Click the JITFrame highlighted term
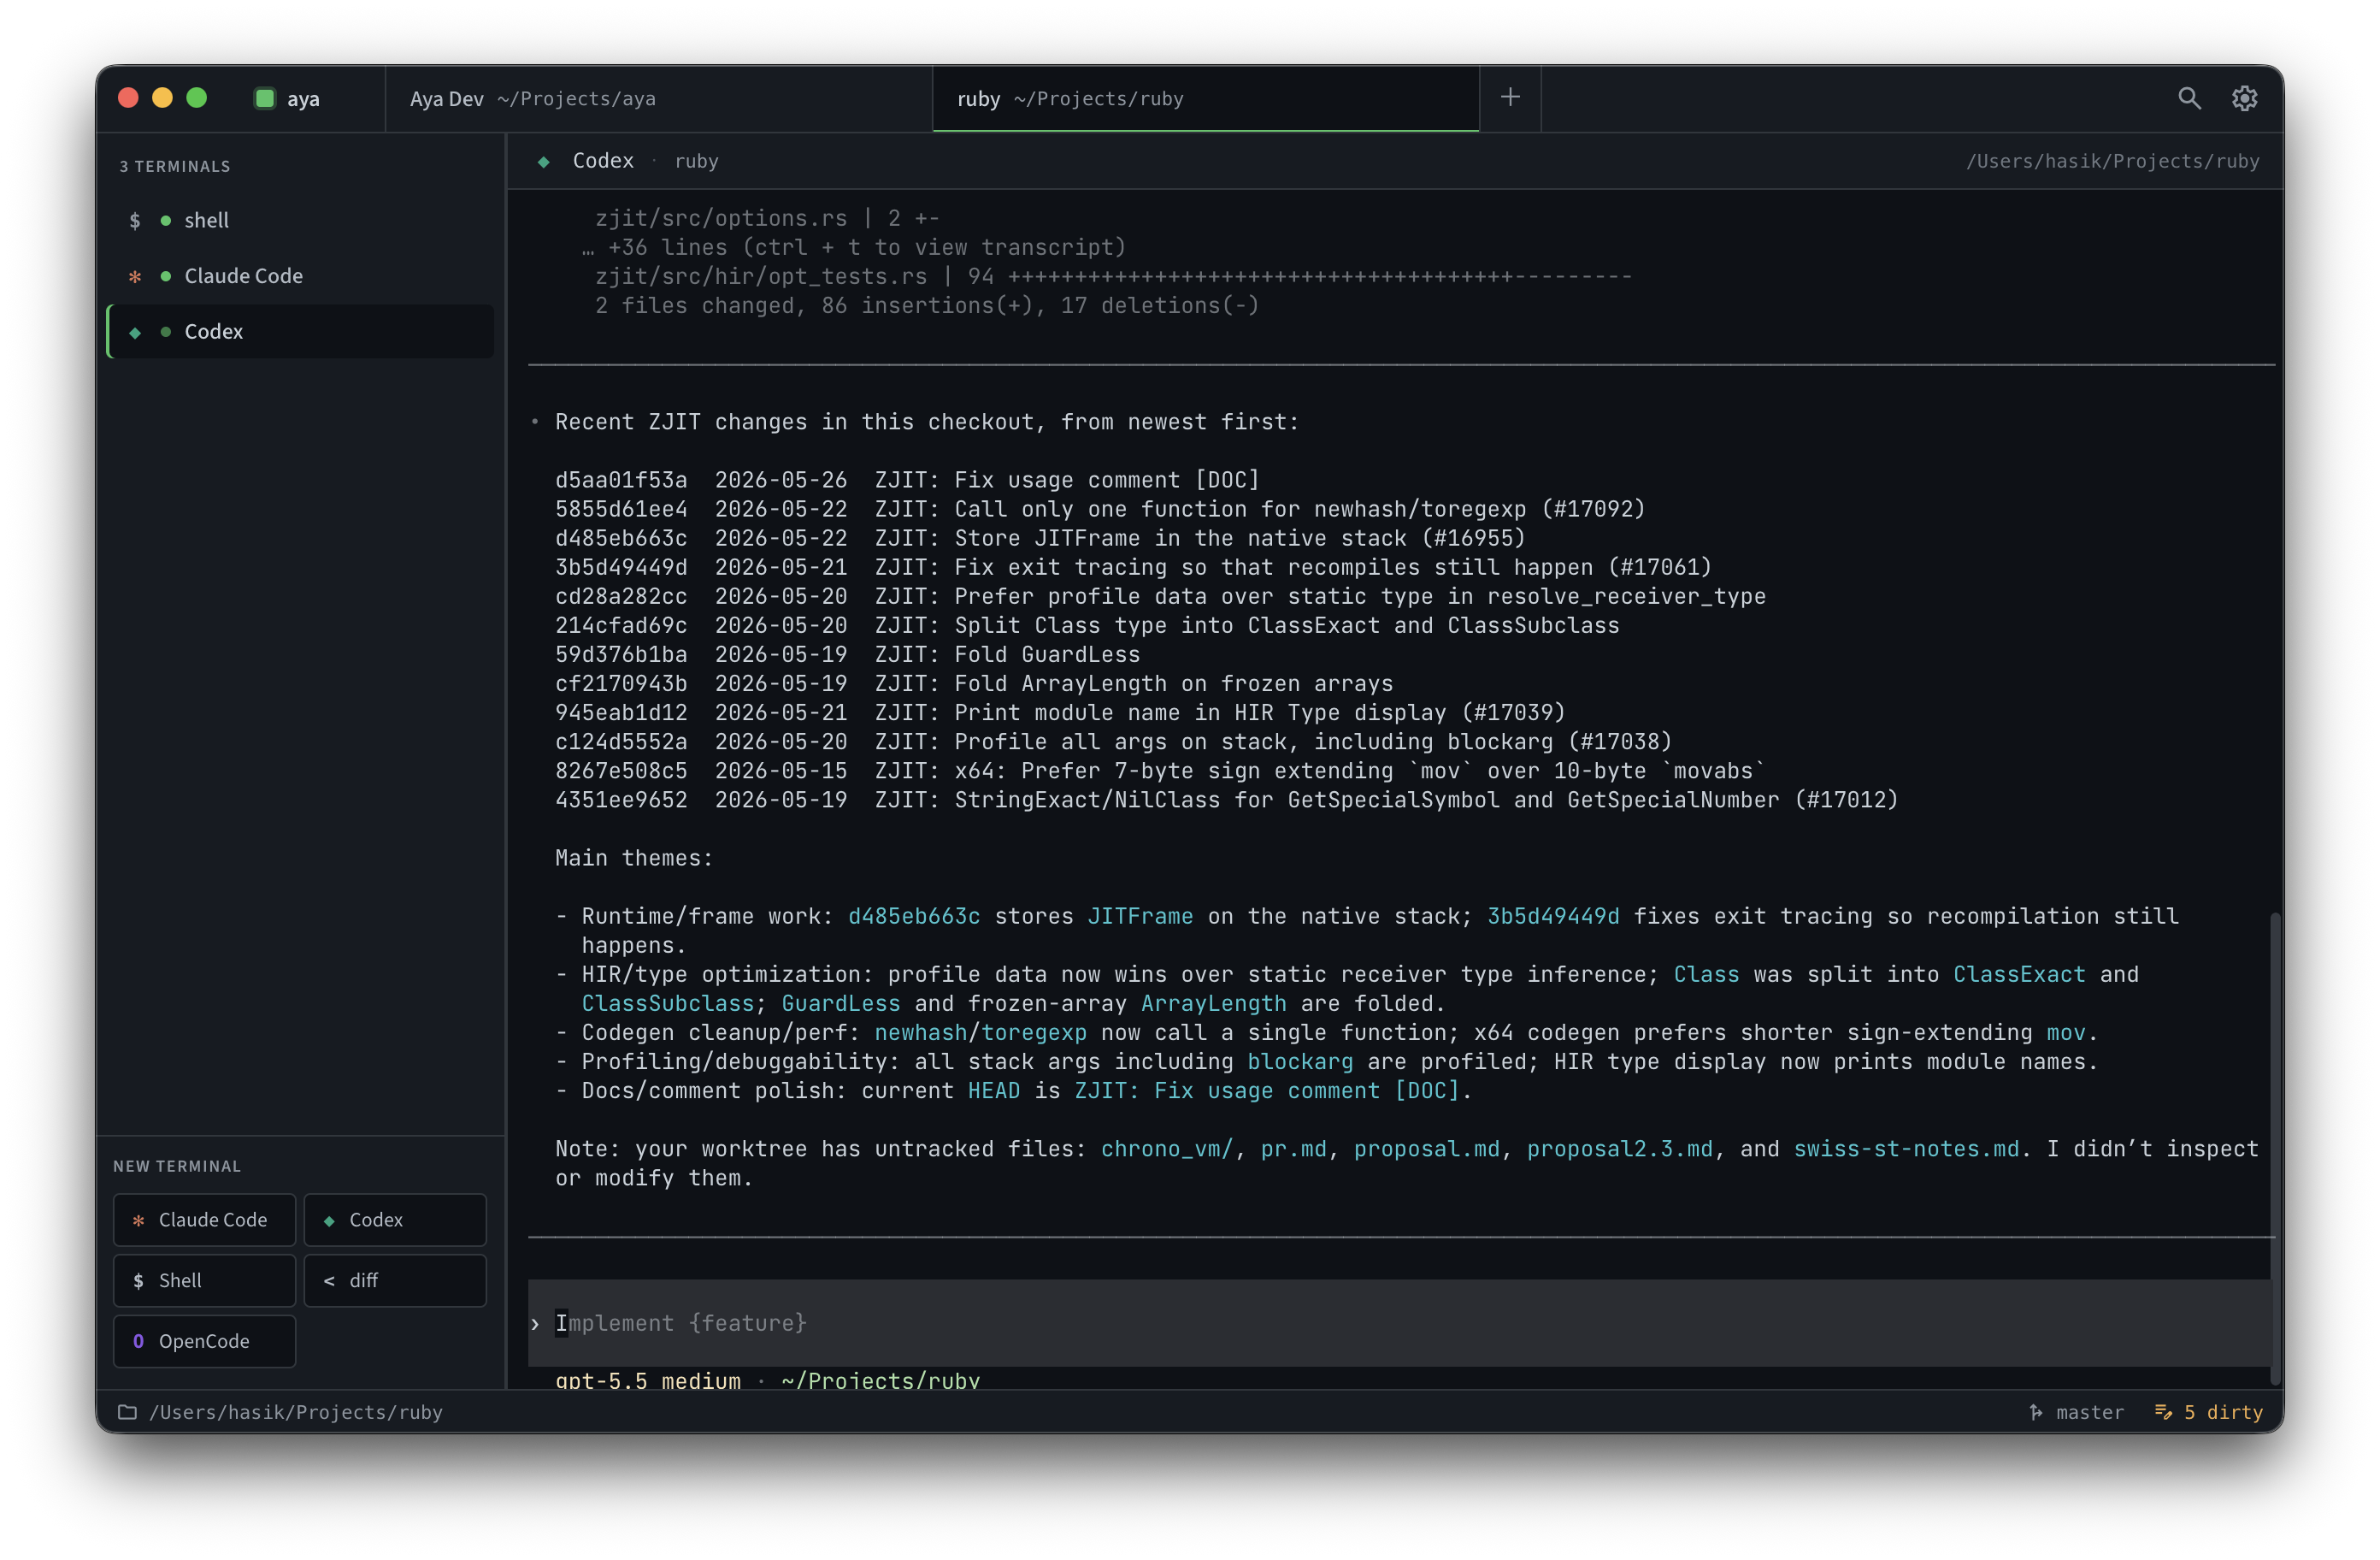Viewport: 2380px width, 1560px height. (1140, 916)
